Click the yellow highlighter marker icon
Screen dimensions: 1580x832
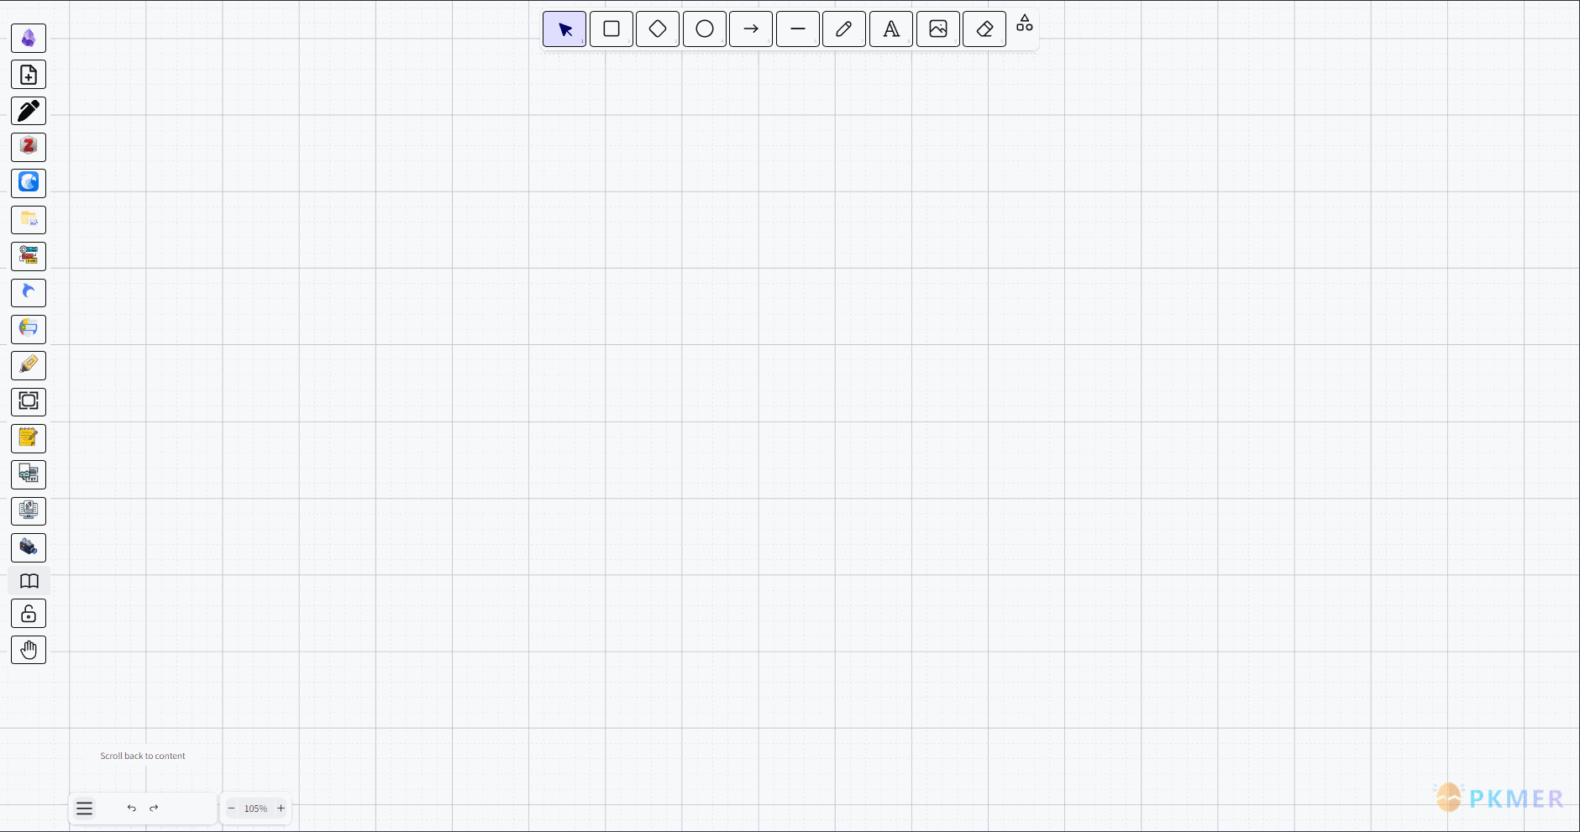[29, 365]
